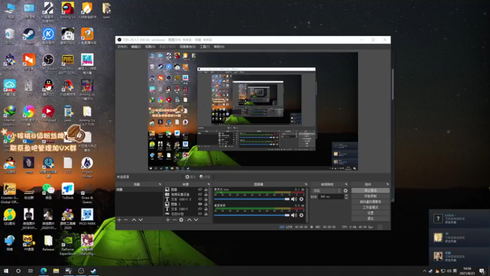Launch ToDesk desktop shortcut
The height and width of the screenshot is (276, 490).
(x=67, y=191)
